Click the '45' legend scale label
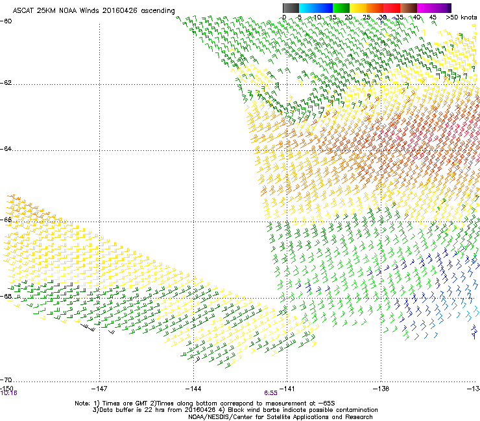480x421 pixels. click(x=433, y=17)
